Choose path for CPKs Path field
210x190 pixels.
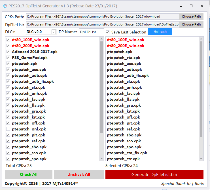[x=191, y=16]
